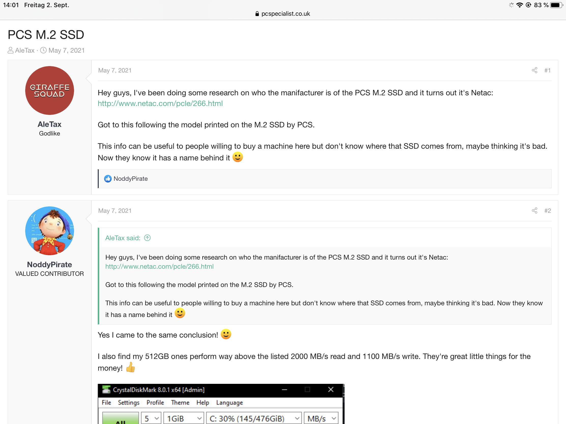Image resolution: width=566 pixels, height=424 pixels.
Task: Tap the battery indicator in status bar
Action: coord(556,5)
